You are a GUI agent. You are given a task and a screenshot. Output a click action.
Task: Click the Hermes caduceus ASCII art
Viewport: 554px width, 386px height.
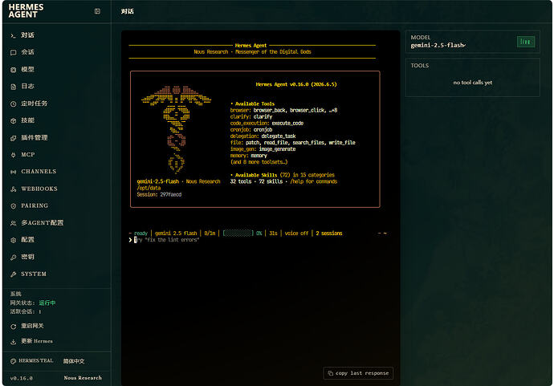176,130
